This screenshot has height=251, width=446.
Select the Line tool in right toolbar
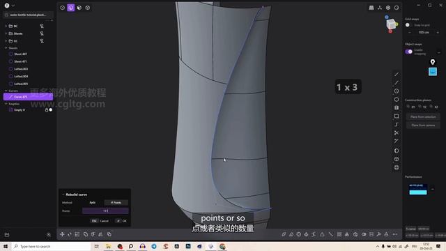[x=397, y=75]
